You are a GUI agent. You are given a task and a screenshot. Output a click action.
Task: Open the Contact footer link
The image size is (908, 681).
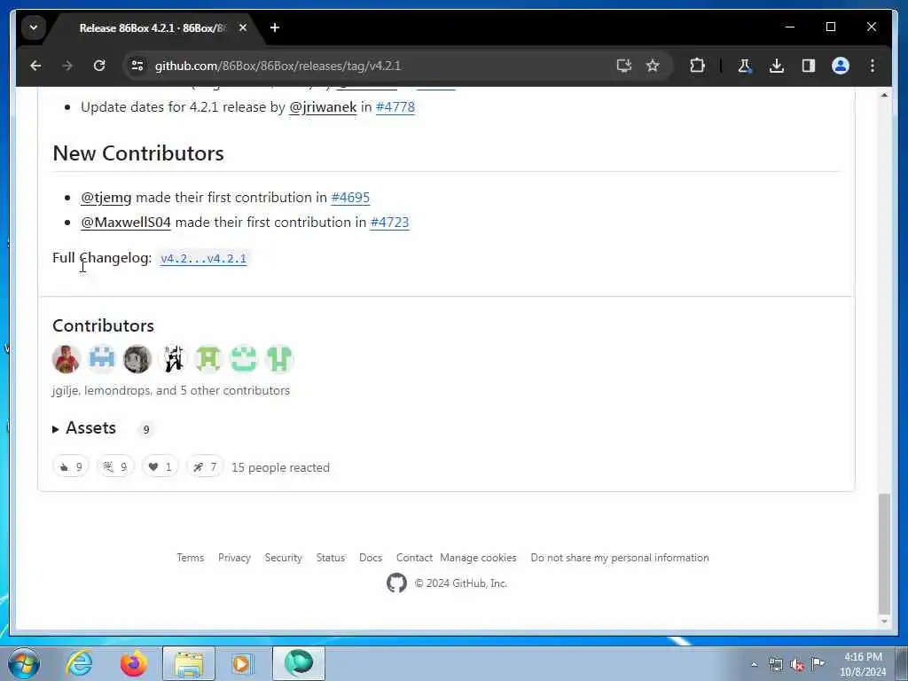click(414, 558)
